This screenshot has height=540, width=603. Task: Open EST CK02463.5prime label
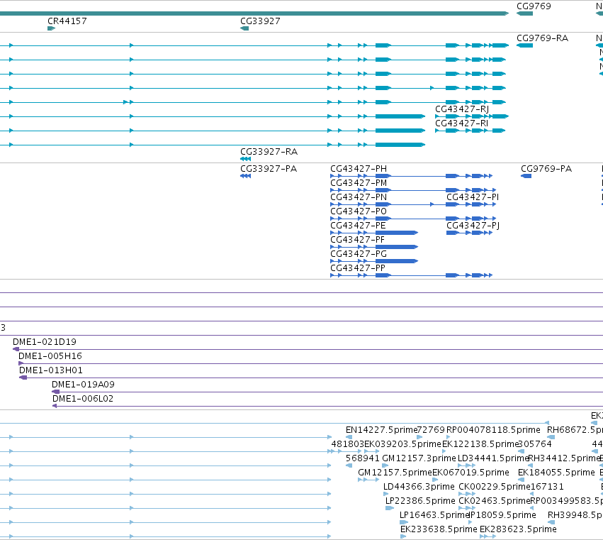[495, 501]
